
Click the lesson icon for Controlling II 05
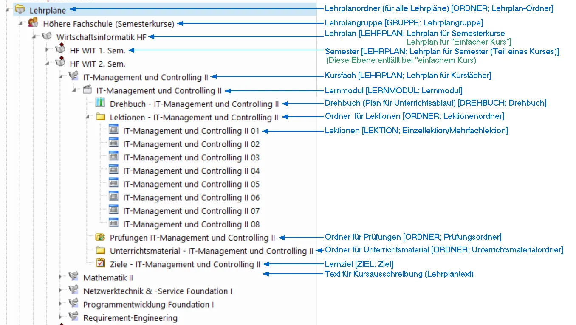113,183
